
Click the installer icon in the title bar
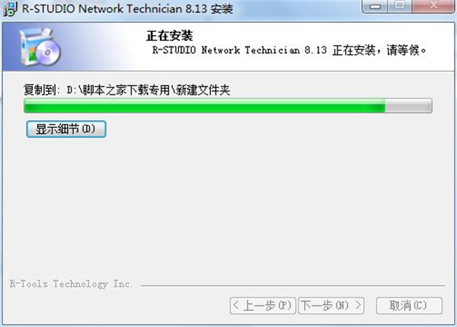pos(11,8)
